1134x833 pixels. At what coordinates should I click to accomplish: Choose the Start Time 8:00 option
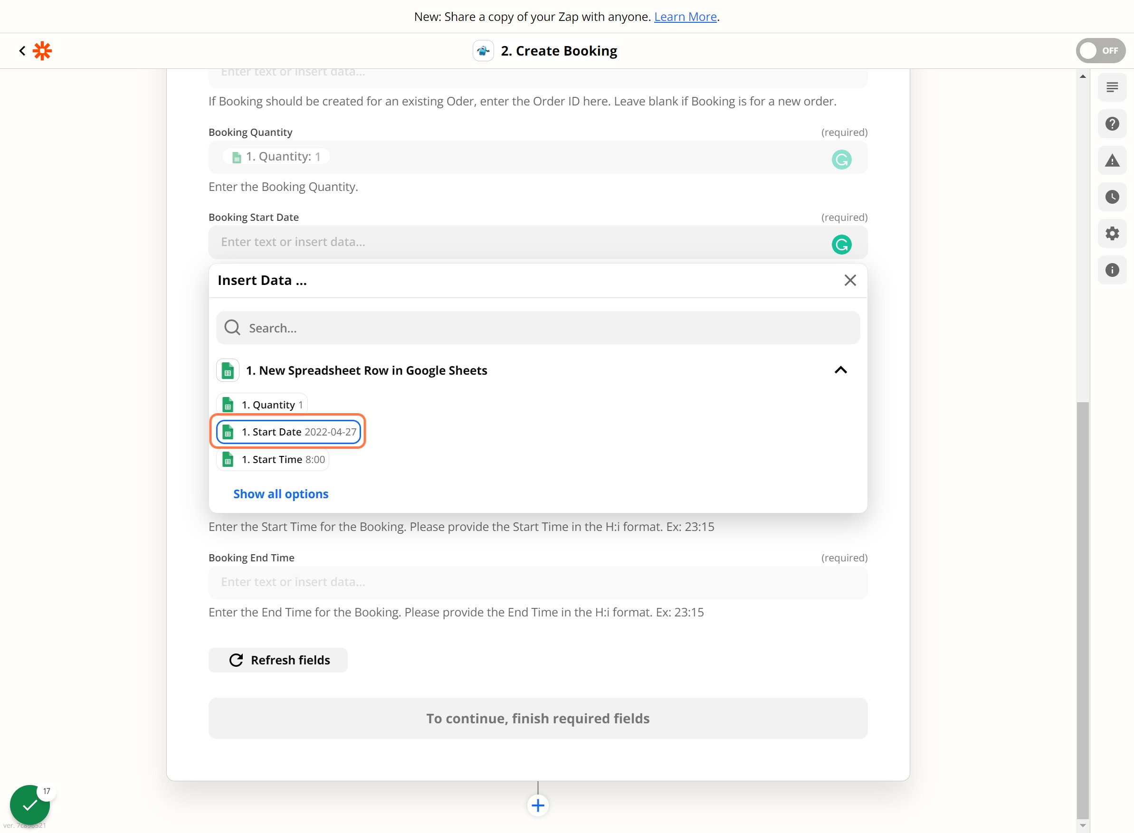coord(273,459)
